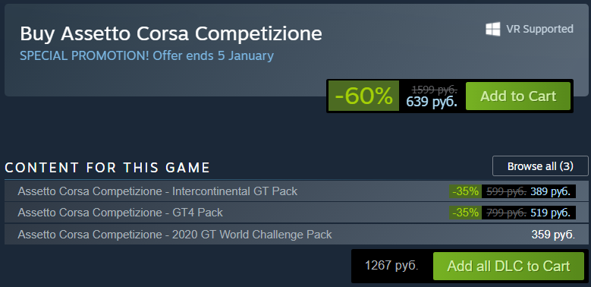This screenshot has width=591, height=287.
Task: Click the GT4 Pack -35% discount badge
Action: point(465,213)
